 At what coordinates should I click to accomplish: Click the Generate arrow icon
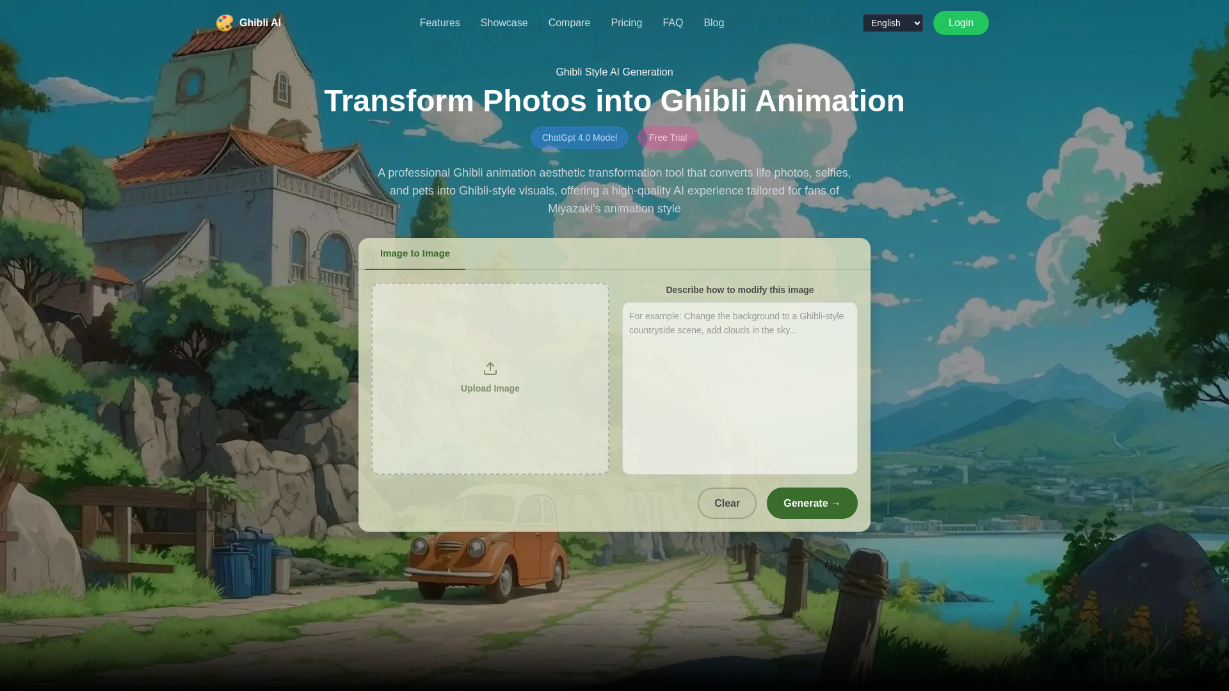pyautogui.click(x=836, y=503)
